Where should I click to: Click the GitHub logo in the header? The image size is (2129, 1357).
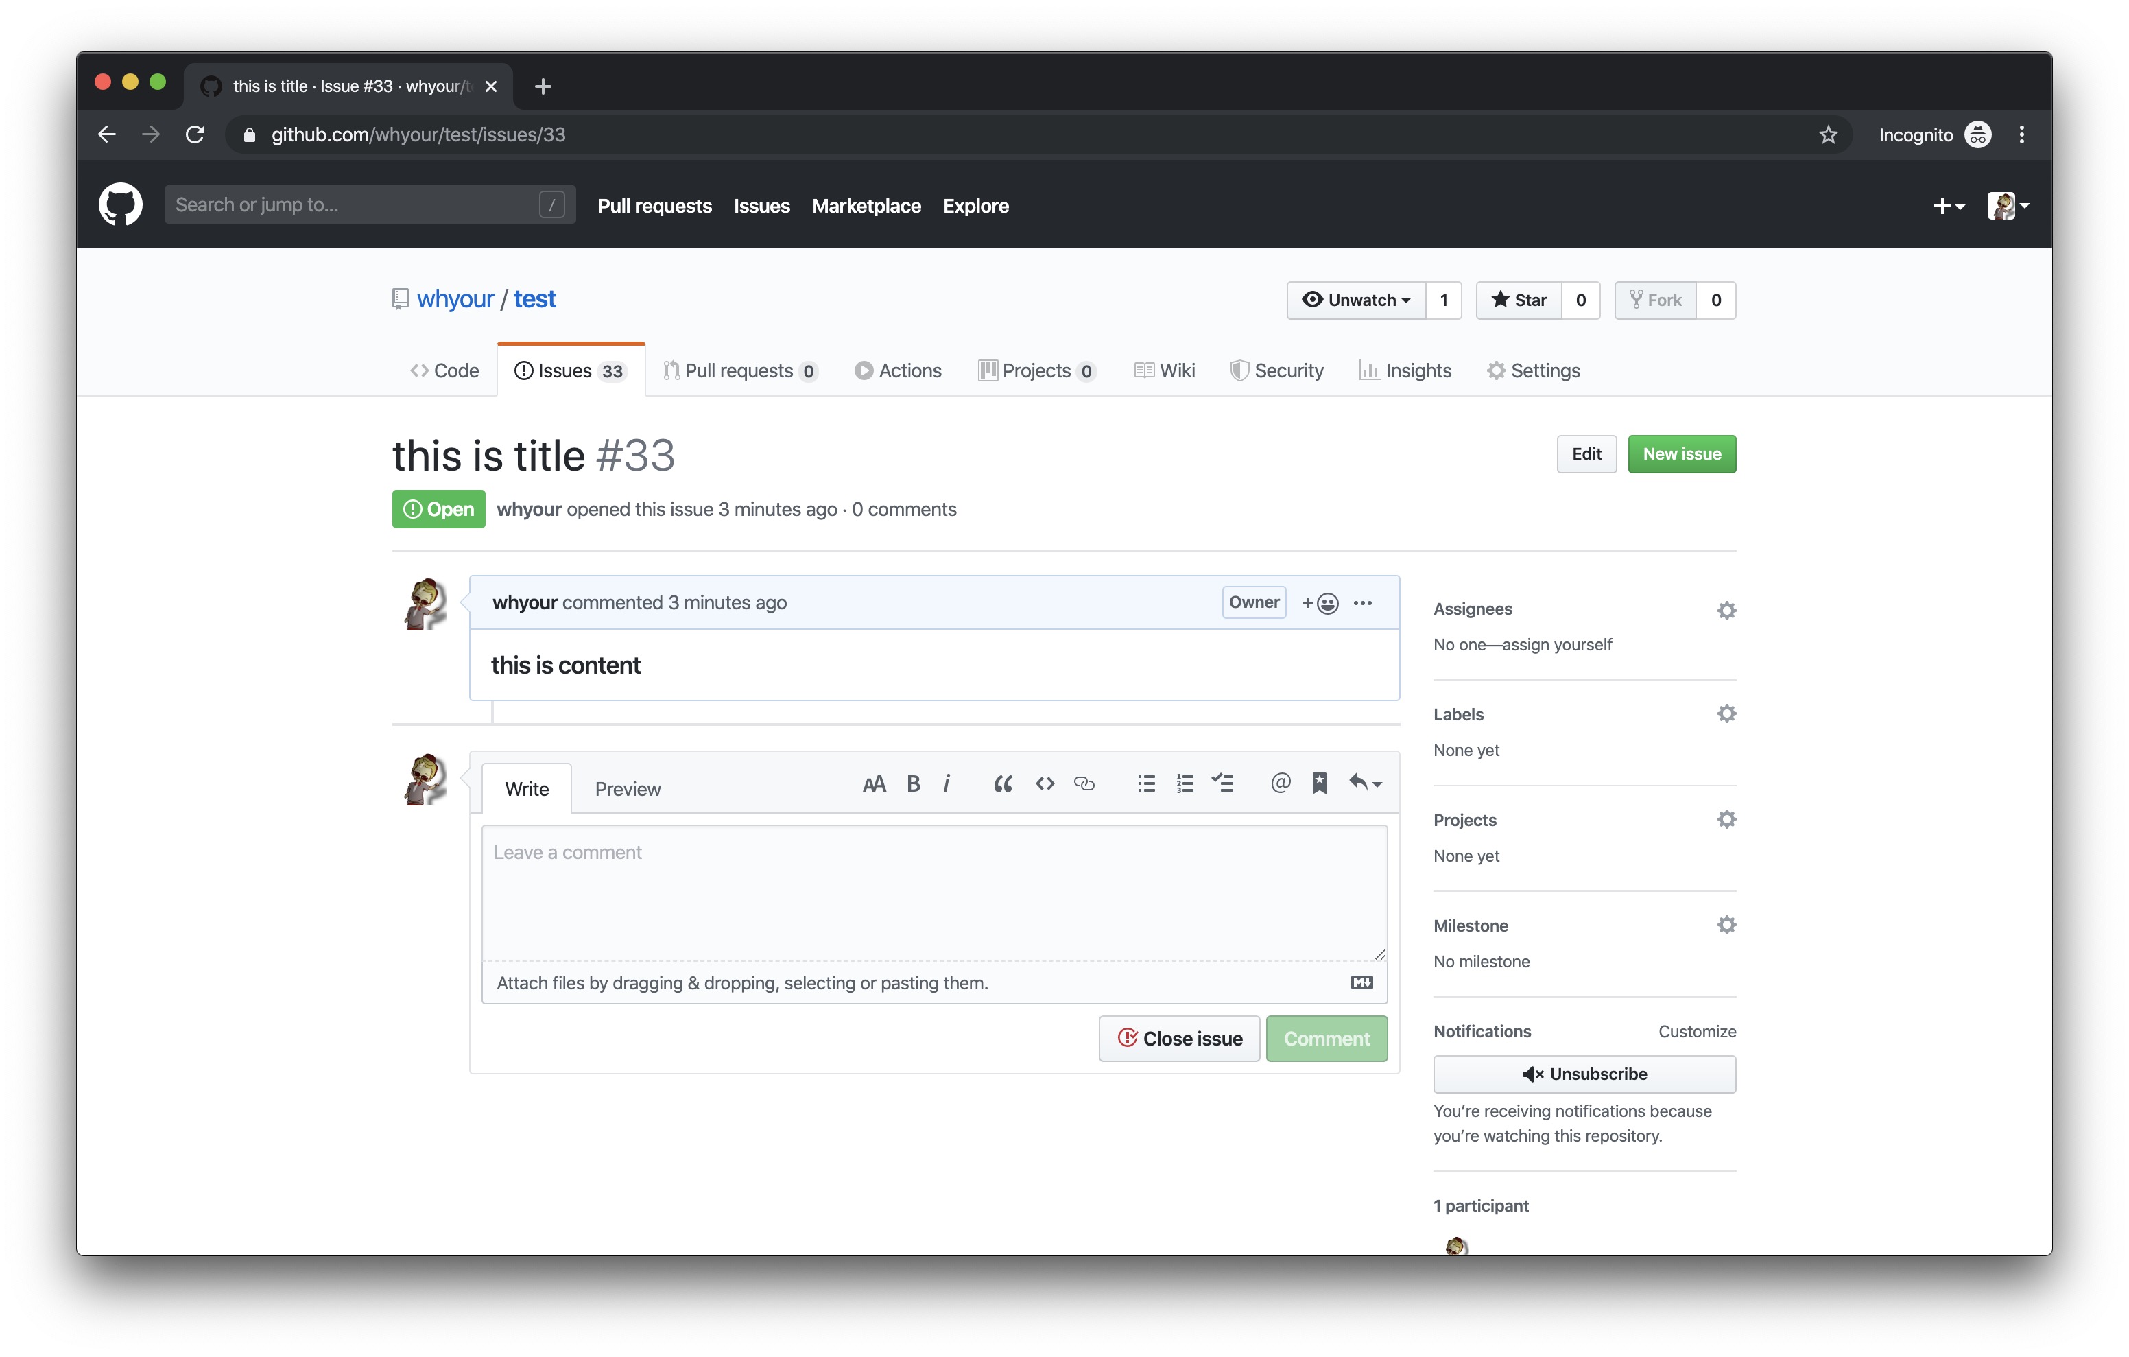(x=120, y=205)
